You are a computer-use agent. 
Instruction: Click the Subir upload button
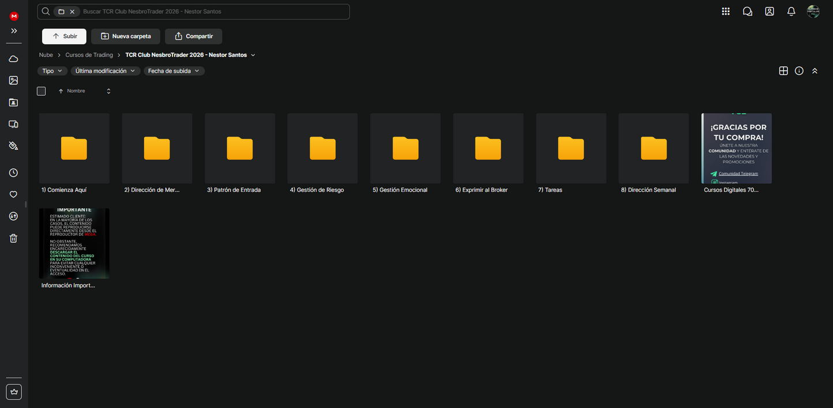[64, 36]
